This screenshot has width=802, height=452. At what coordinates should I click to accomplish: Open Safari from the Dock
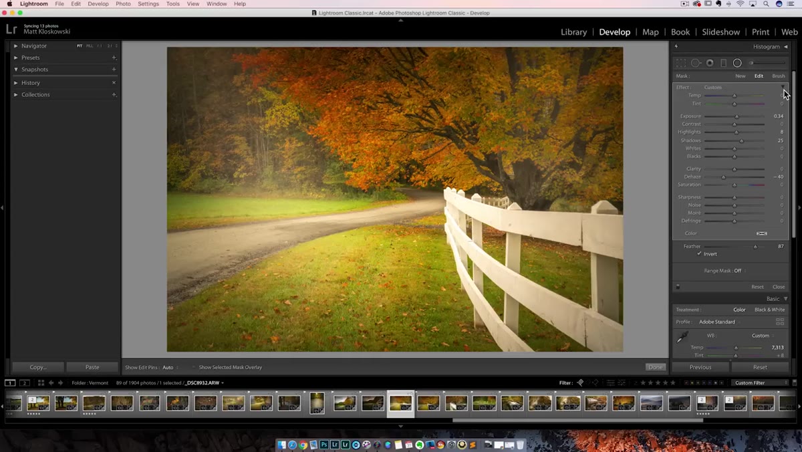[292, 445]
